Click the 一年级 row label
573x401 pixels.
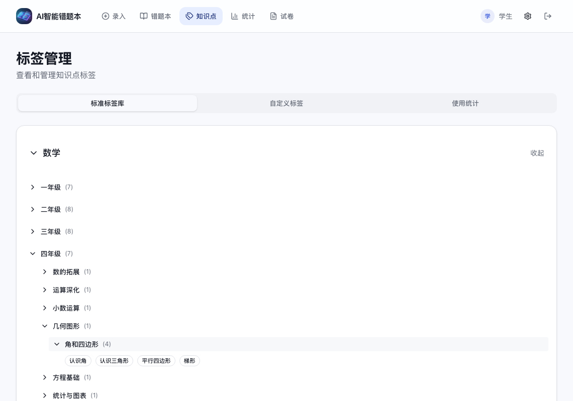[x=51, y=187]
